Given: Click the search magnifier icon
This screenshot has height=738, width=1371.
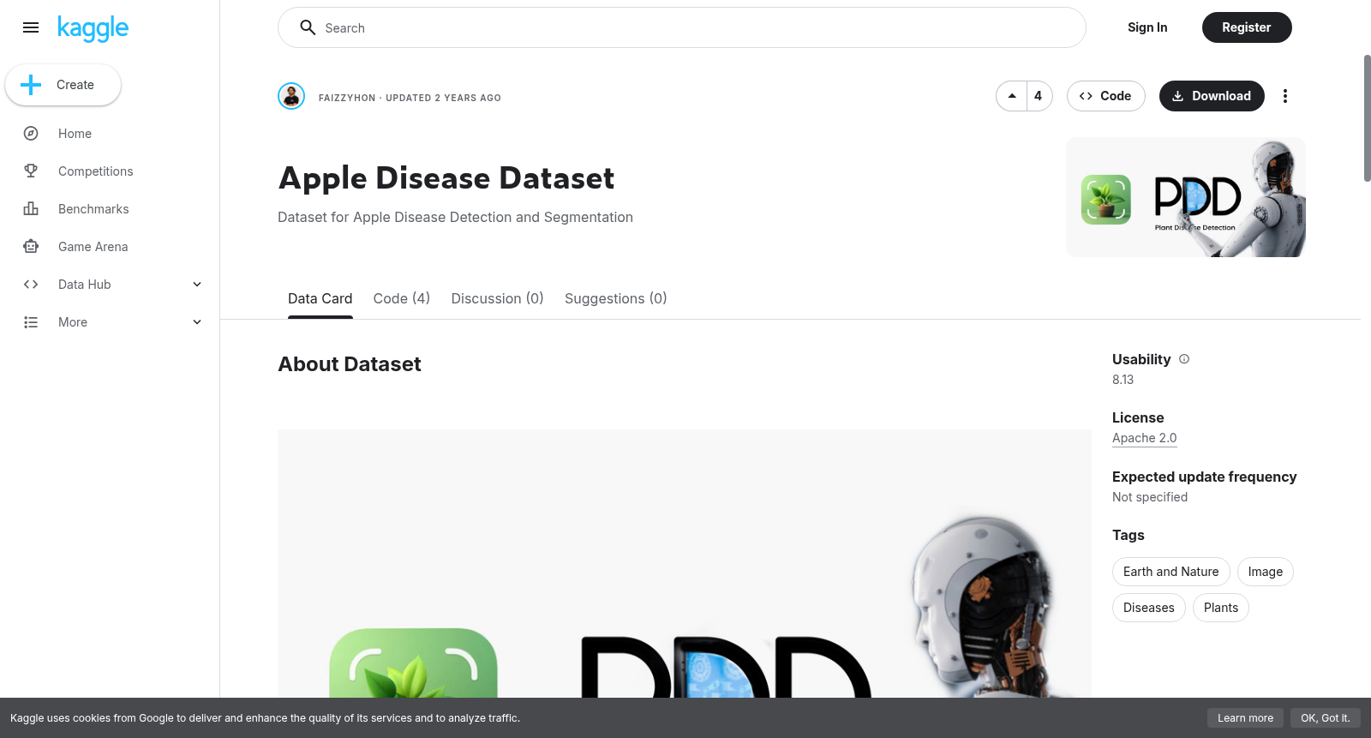Looking at the screenshot, I should pos(308,27).
